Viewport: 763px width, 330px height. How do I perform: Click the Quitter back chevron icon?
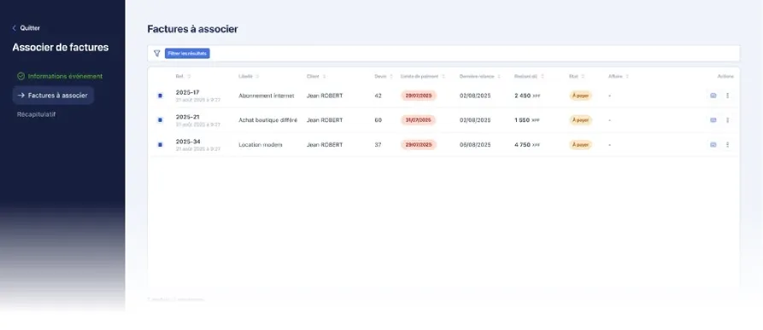pos(15,28)
